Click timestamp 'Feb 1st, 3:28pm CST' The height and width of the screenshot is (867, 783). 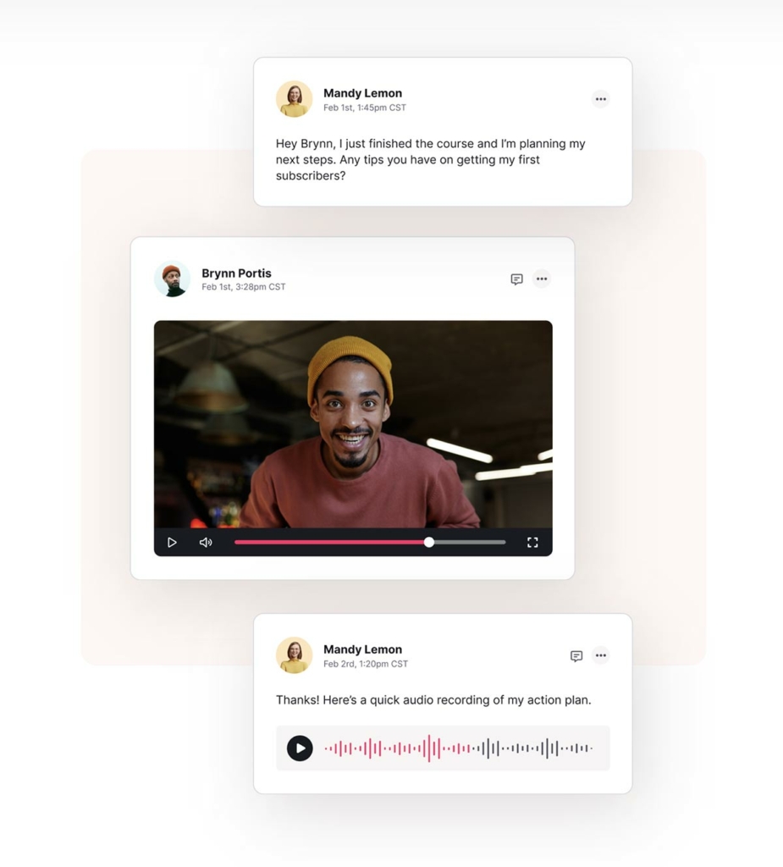click(244, 287)
